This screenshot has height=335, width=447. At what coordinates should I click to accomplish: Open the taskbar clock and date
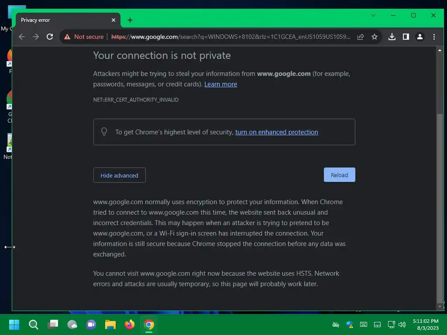(x=426, y=325)
